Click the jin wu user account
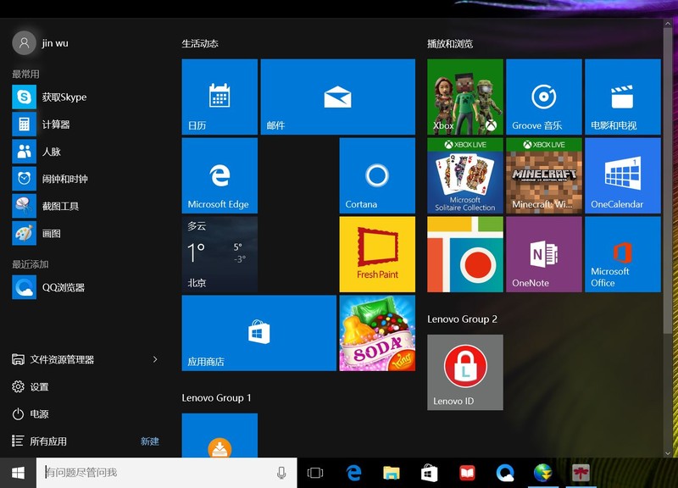Image resolution: width=678 pixels, height=488 pixels. point(41,43)
